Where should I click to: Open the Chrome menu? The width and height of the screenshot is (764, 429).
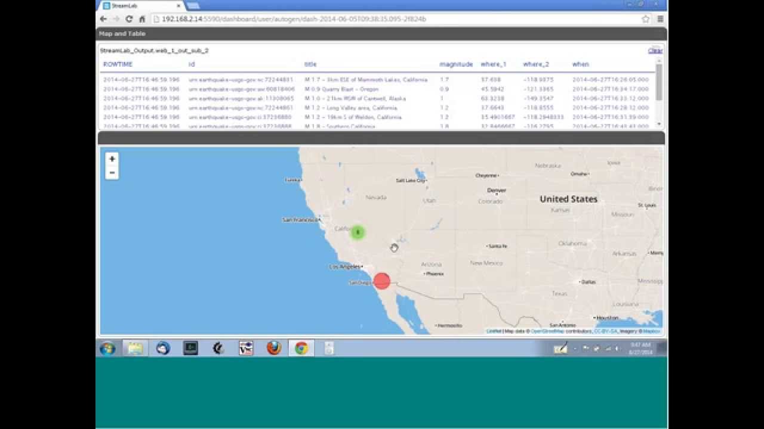[x=660, y=19]
